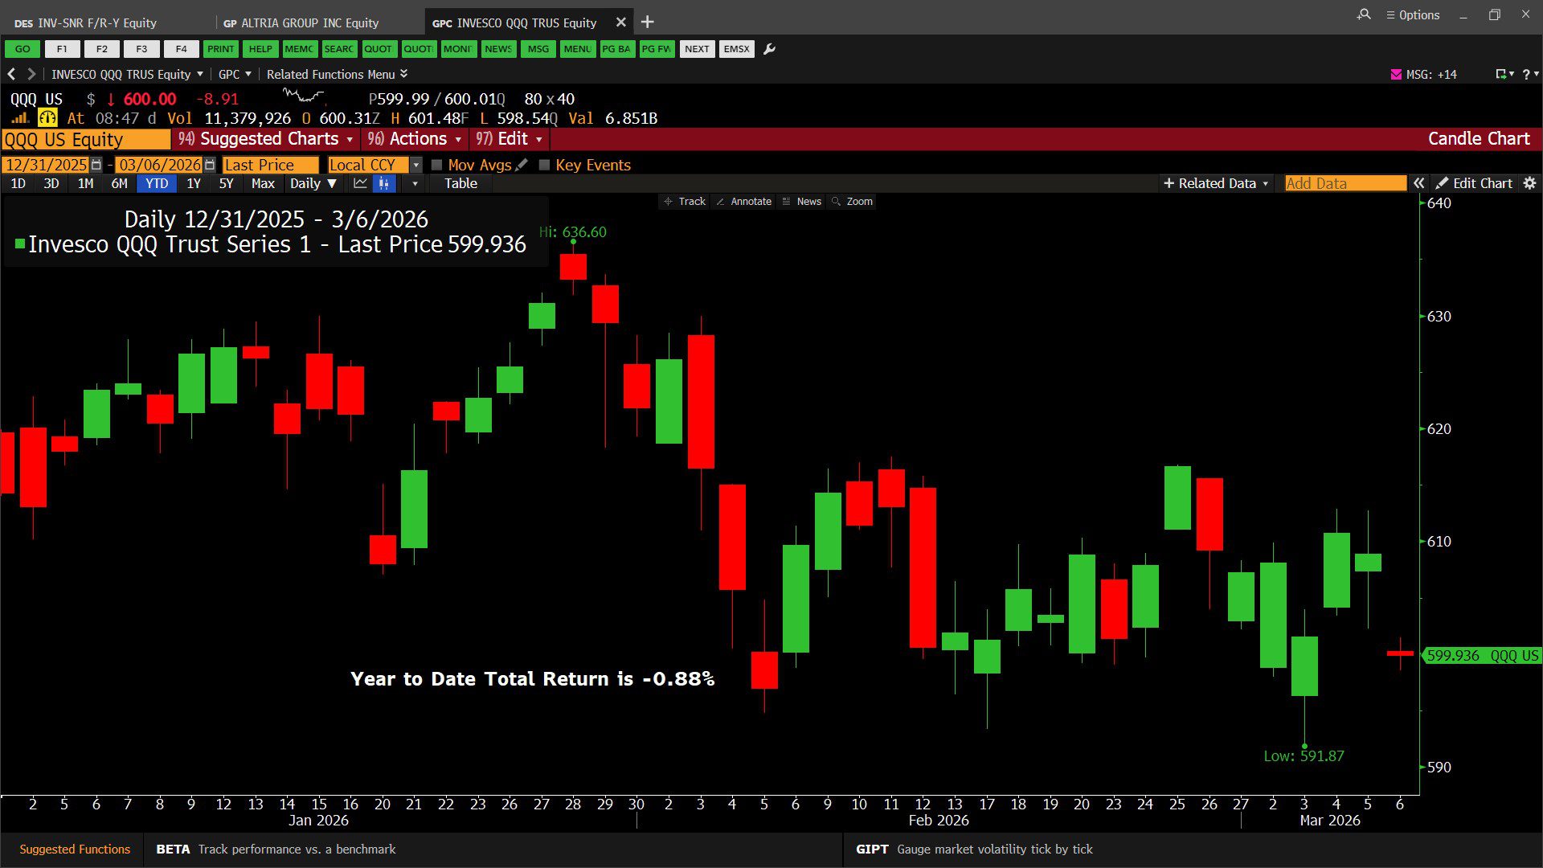Switch to line chart type icon
The image size is (1543, 868).
pyautogui.click(x=360, y=183)
